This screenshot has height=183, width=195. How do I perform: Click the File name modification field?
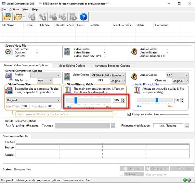[x=168, y=126]
